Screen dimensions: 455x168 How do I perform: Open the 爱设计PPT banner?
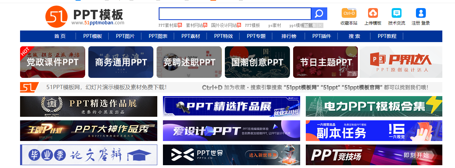click(232, 130)
